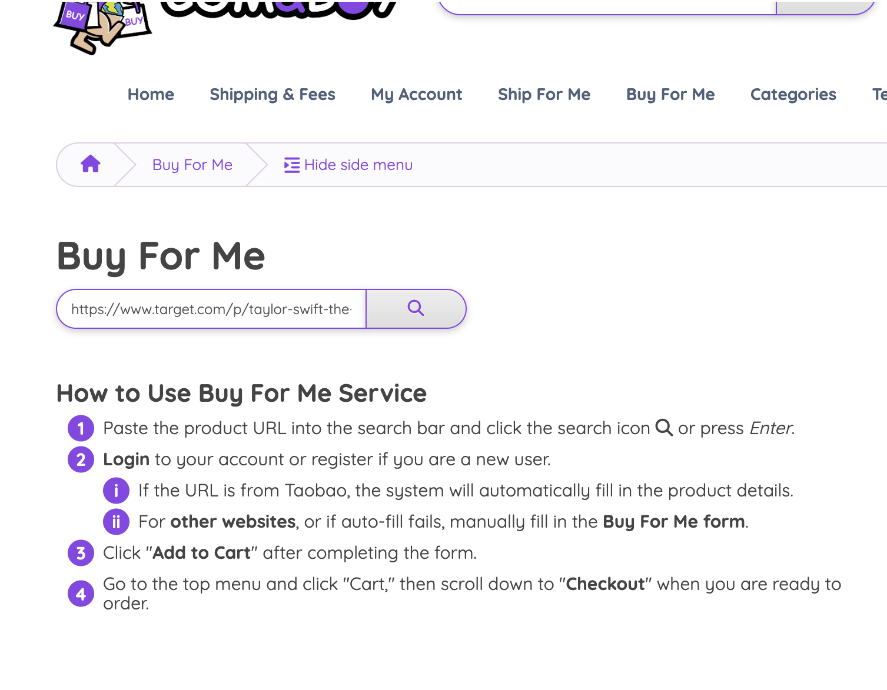Screen dimensions: 887x690
Task: Click the step 1 number badge
Action: click(81, 428)
